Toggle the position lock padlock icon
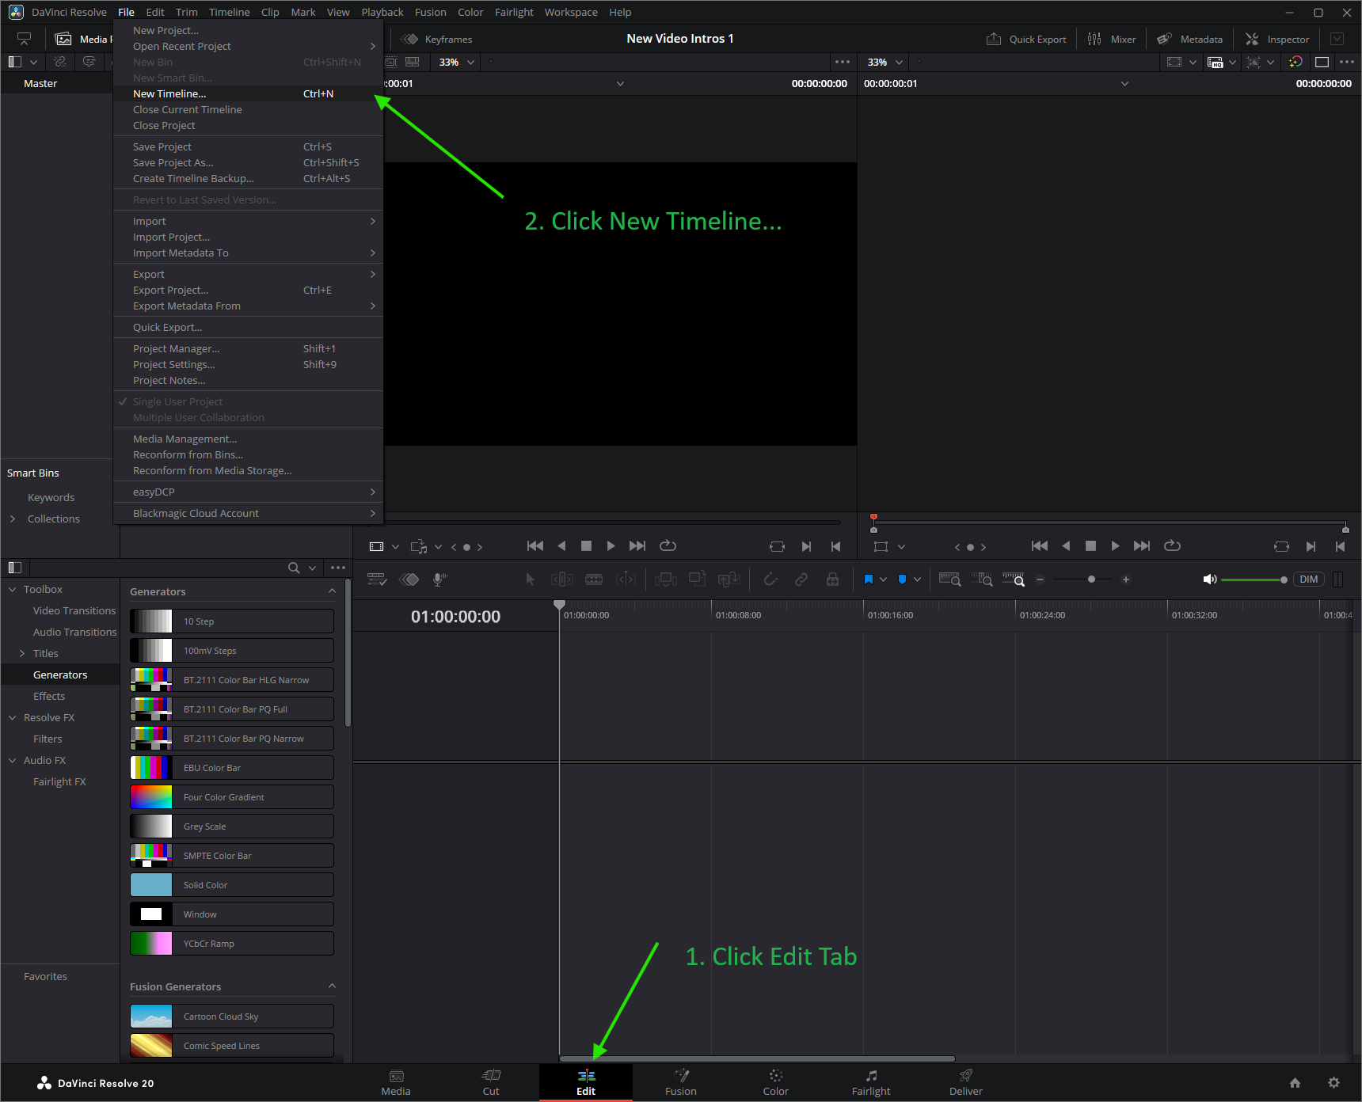The width and height of the screenshot is (1362, 1102). click(832, 579)
